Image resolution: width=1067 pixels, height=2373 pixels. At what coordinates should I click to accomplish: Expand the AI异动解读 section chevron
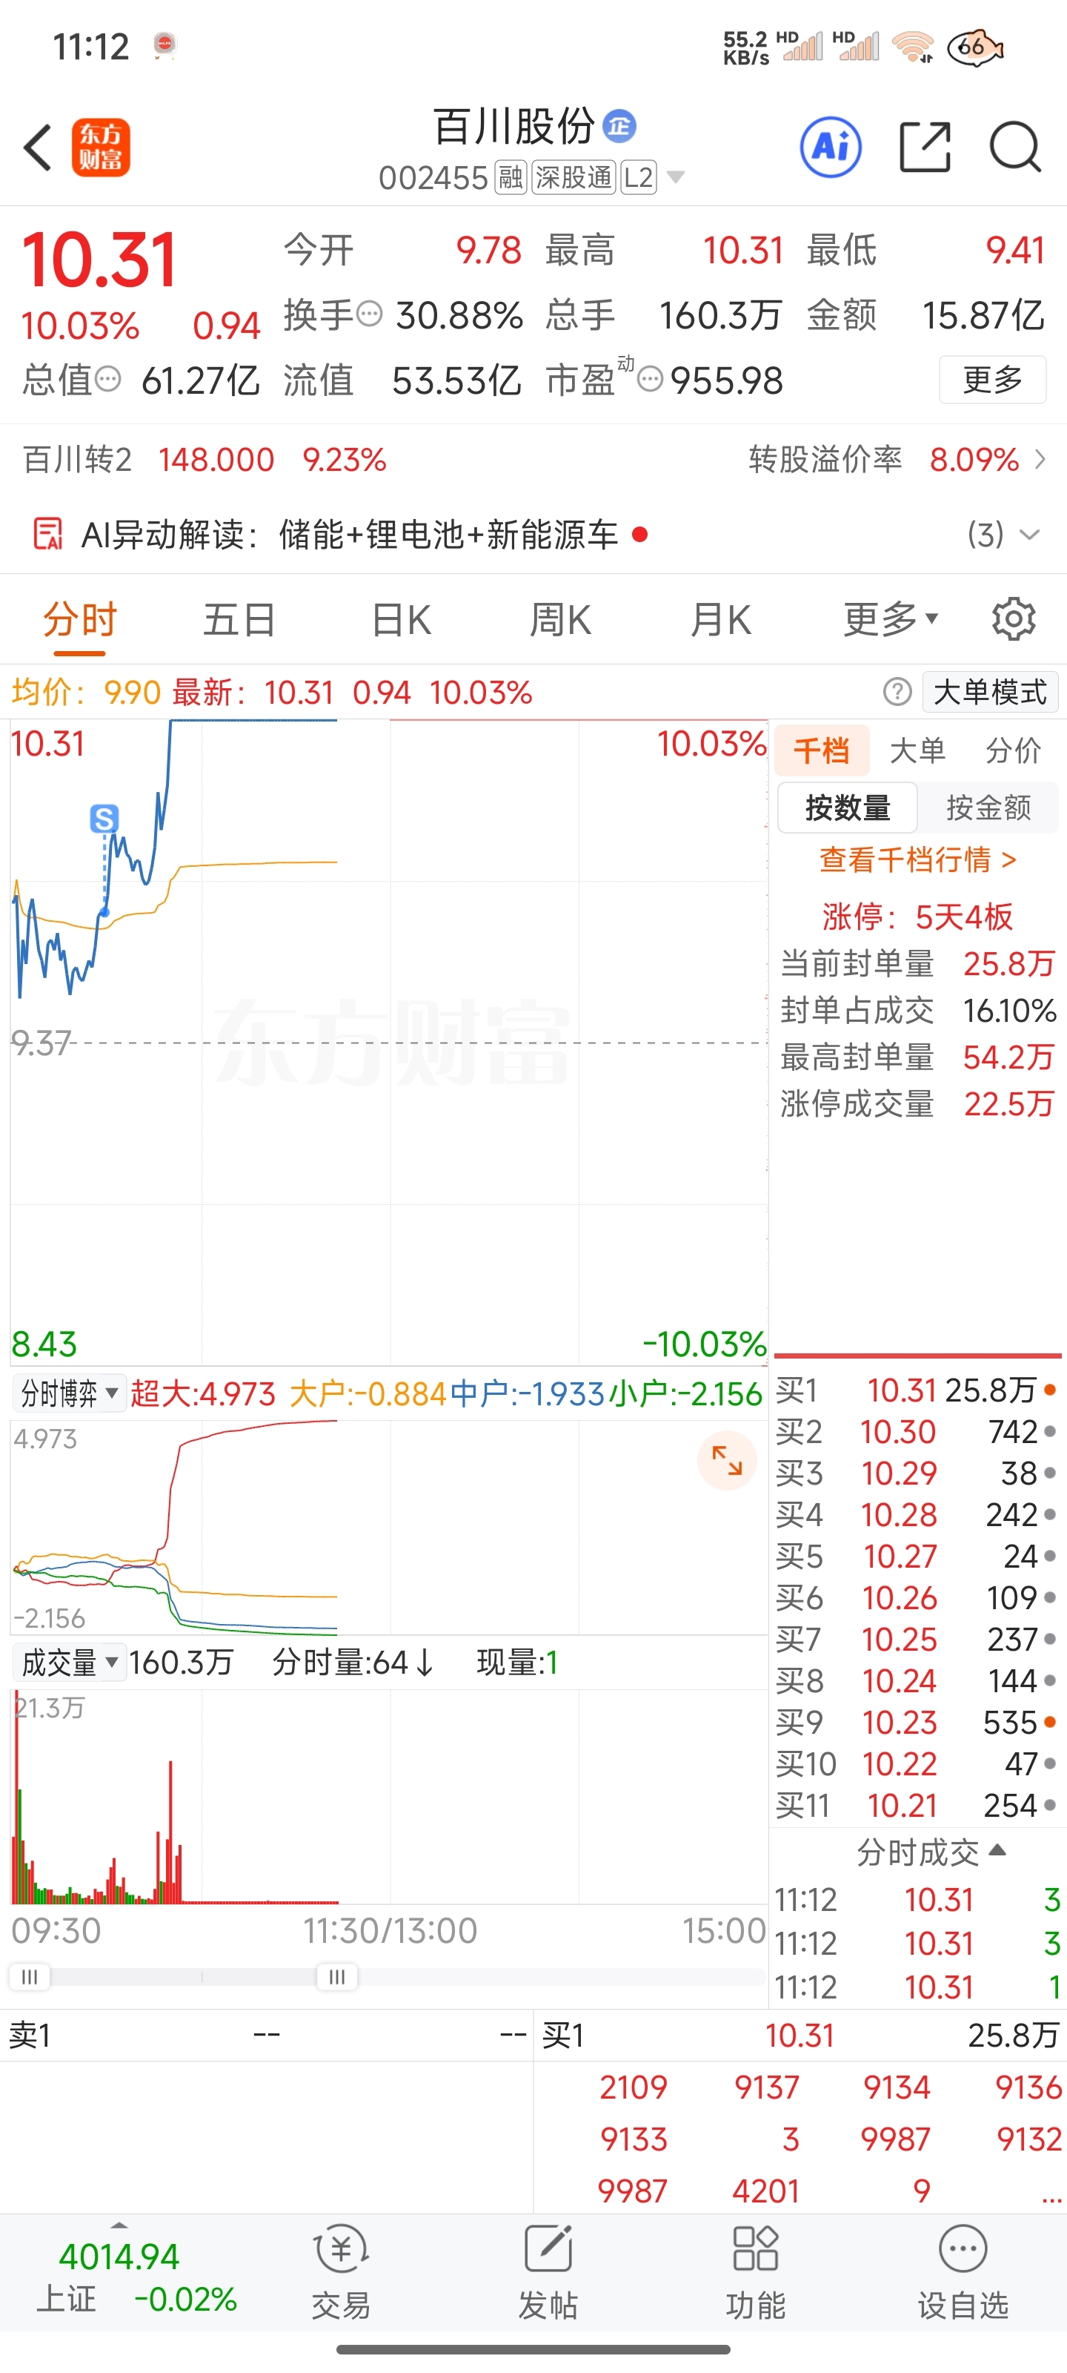[x=1029, y=534]
